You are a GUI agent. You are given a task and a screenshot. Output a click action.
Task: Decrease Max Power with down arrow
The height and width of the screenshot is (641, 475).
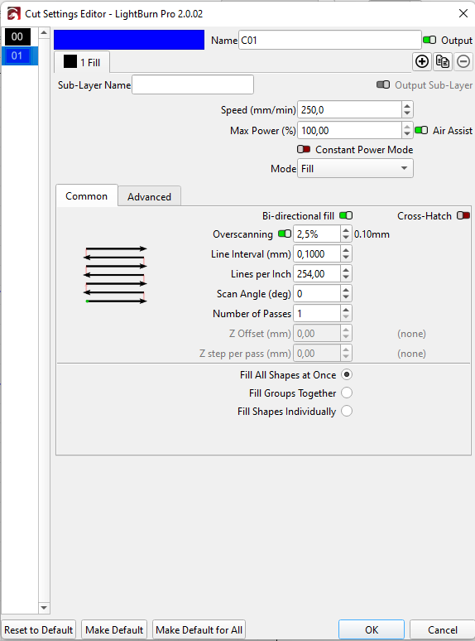[x=407, y=134]
